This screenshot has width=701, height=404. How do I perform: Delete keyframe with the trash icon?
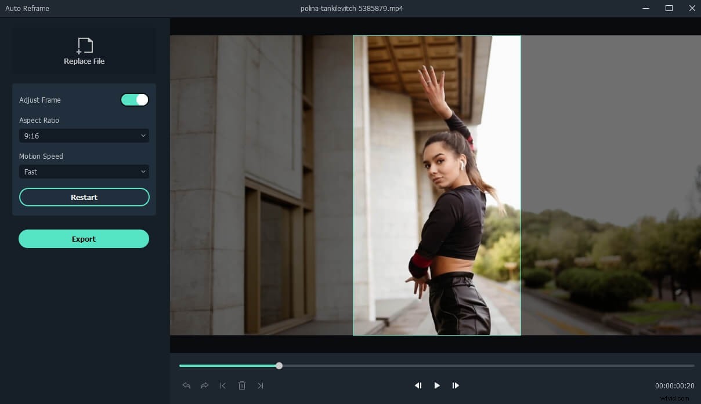point(242,385)
